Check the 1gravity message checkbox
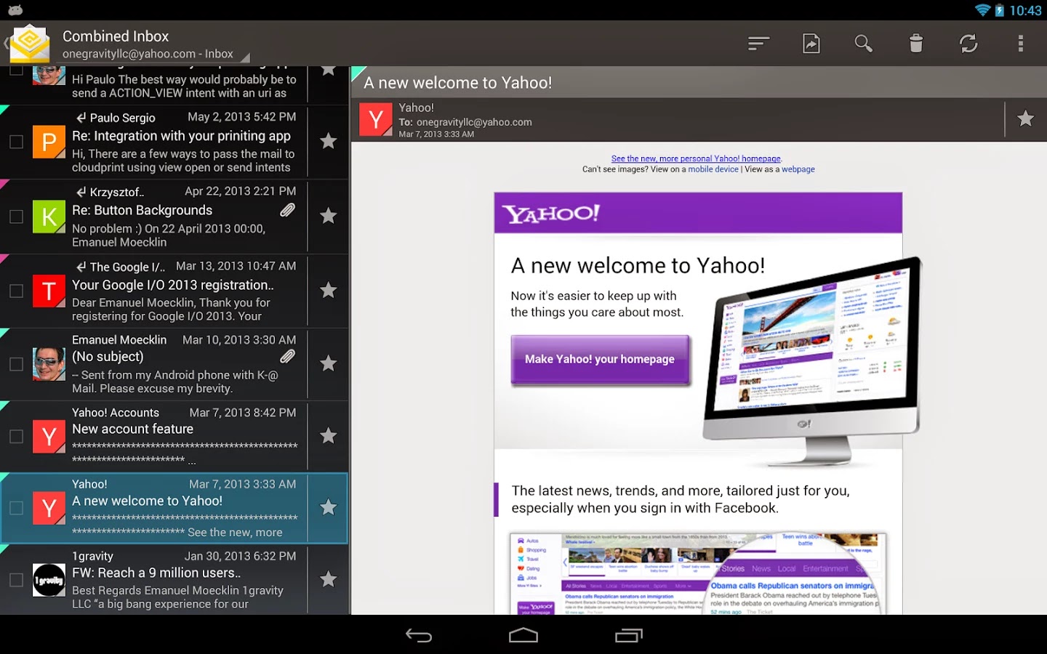This screenshot has height=654, width=1047. point(16,580)
